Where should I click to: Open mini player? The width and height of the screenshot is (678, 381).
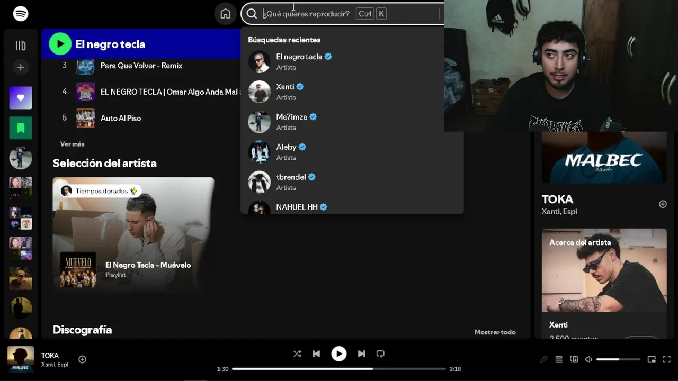[652, 359]
